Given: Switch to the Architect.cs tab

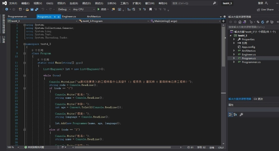Looking at the screenshot, I should click(x=94, y=17).
